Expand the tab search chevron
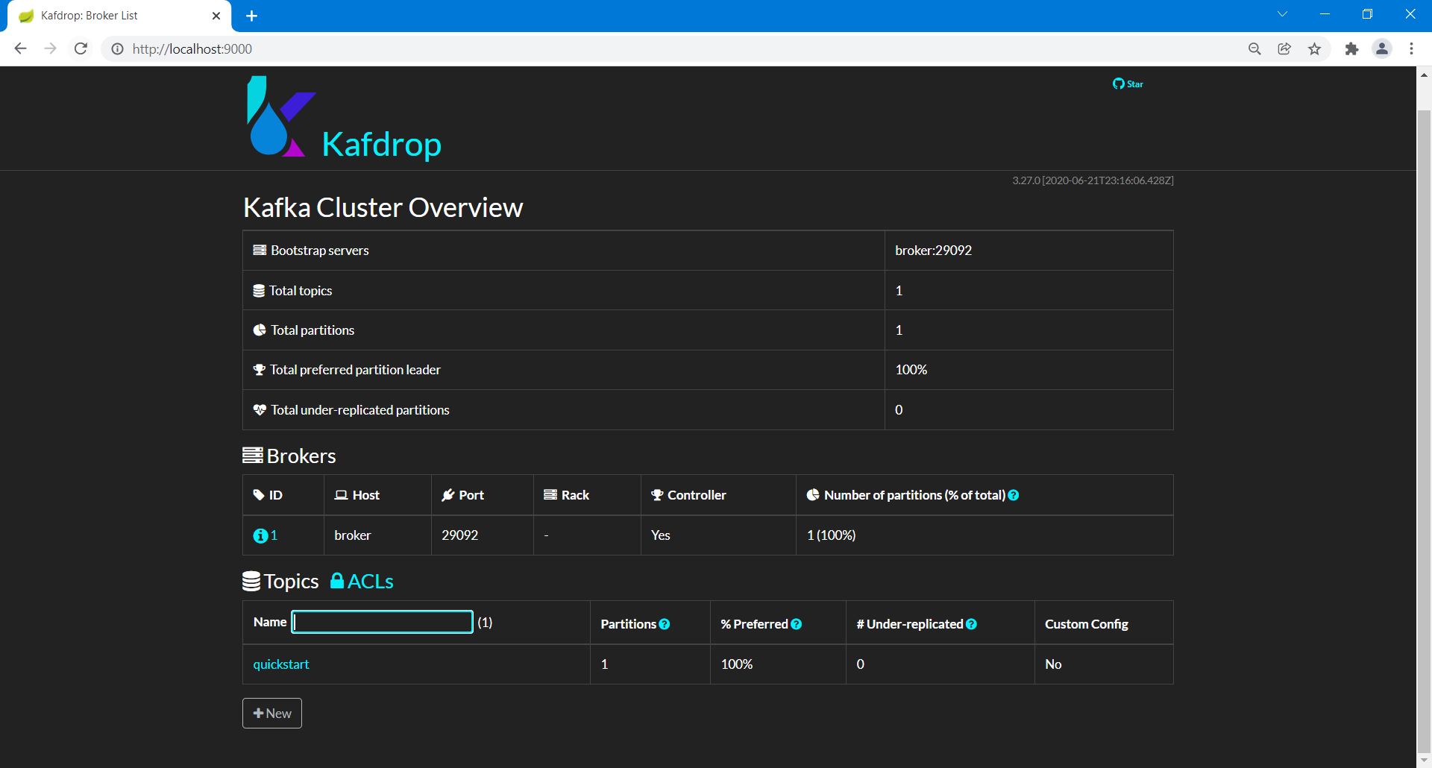Viewport: 1432px width, 768px height. (x=1282, y=14)
